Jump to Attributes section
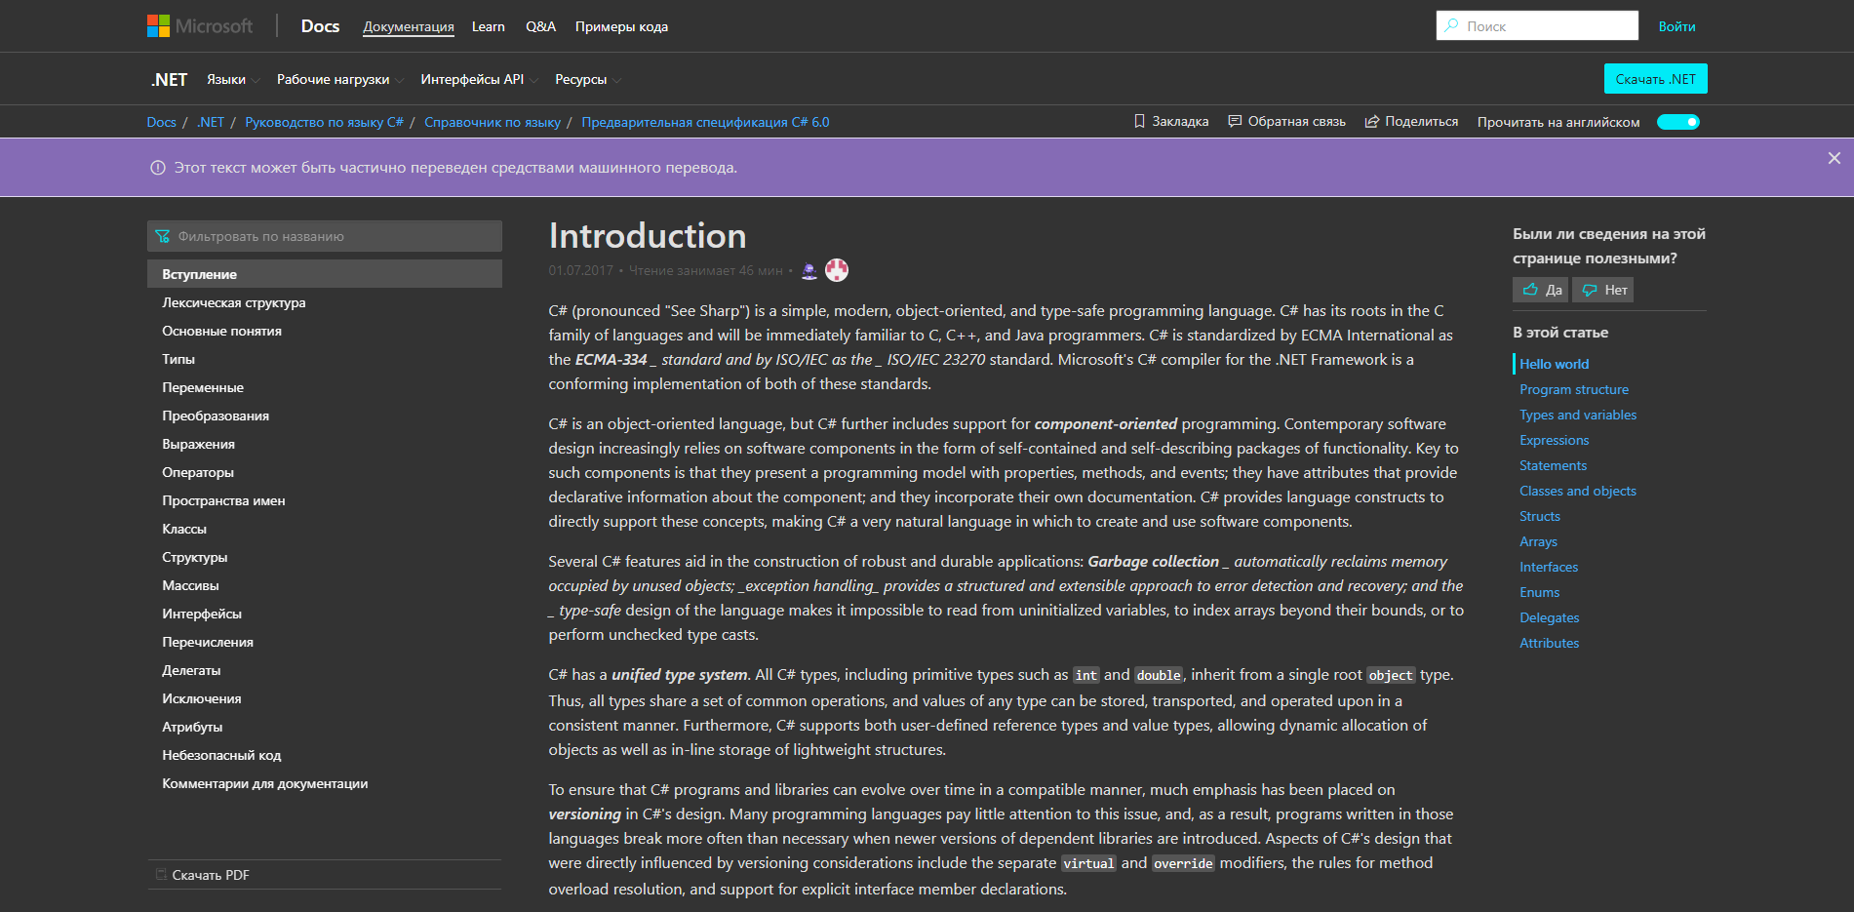The height and width of the screenshot is (912, 1854). pyautogui.click(x=1549, y=643)
